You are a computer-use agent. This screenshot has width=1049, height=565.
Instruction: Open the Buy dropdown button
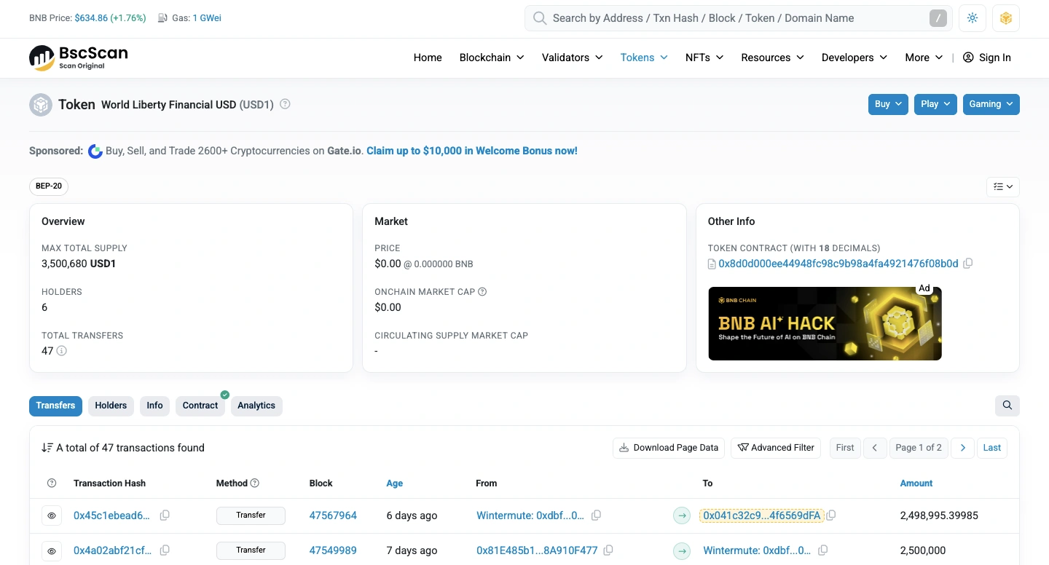point(888,104)
